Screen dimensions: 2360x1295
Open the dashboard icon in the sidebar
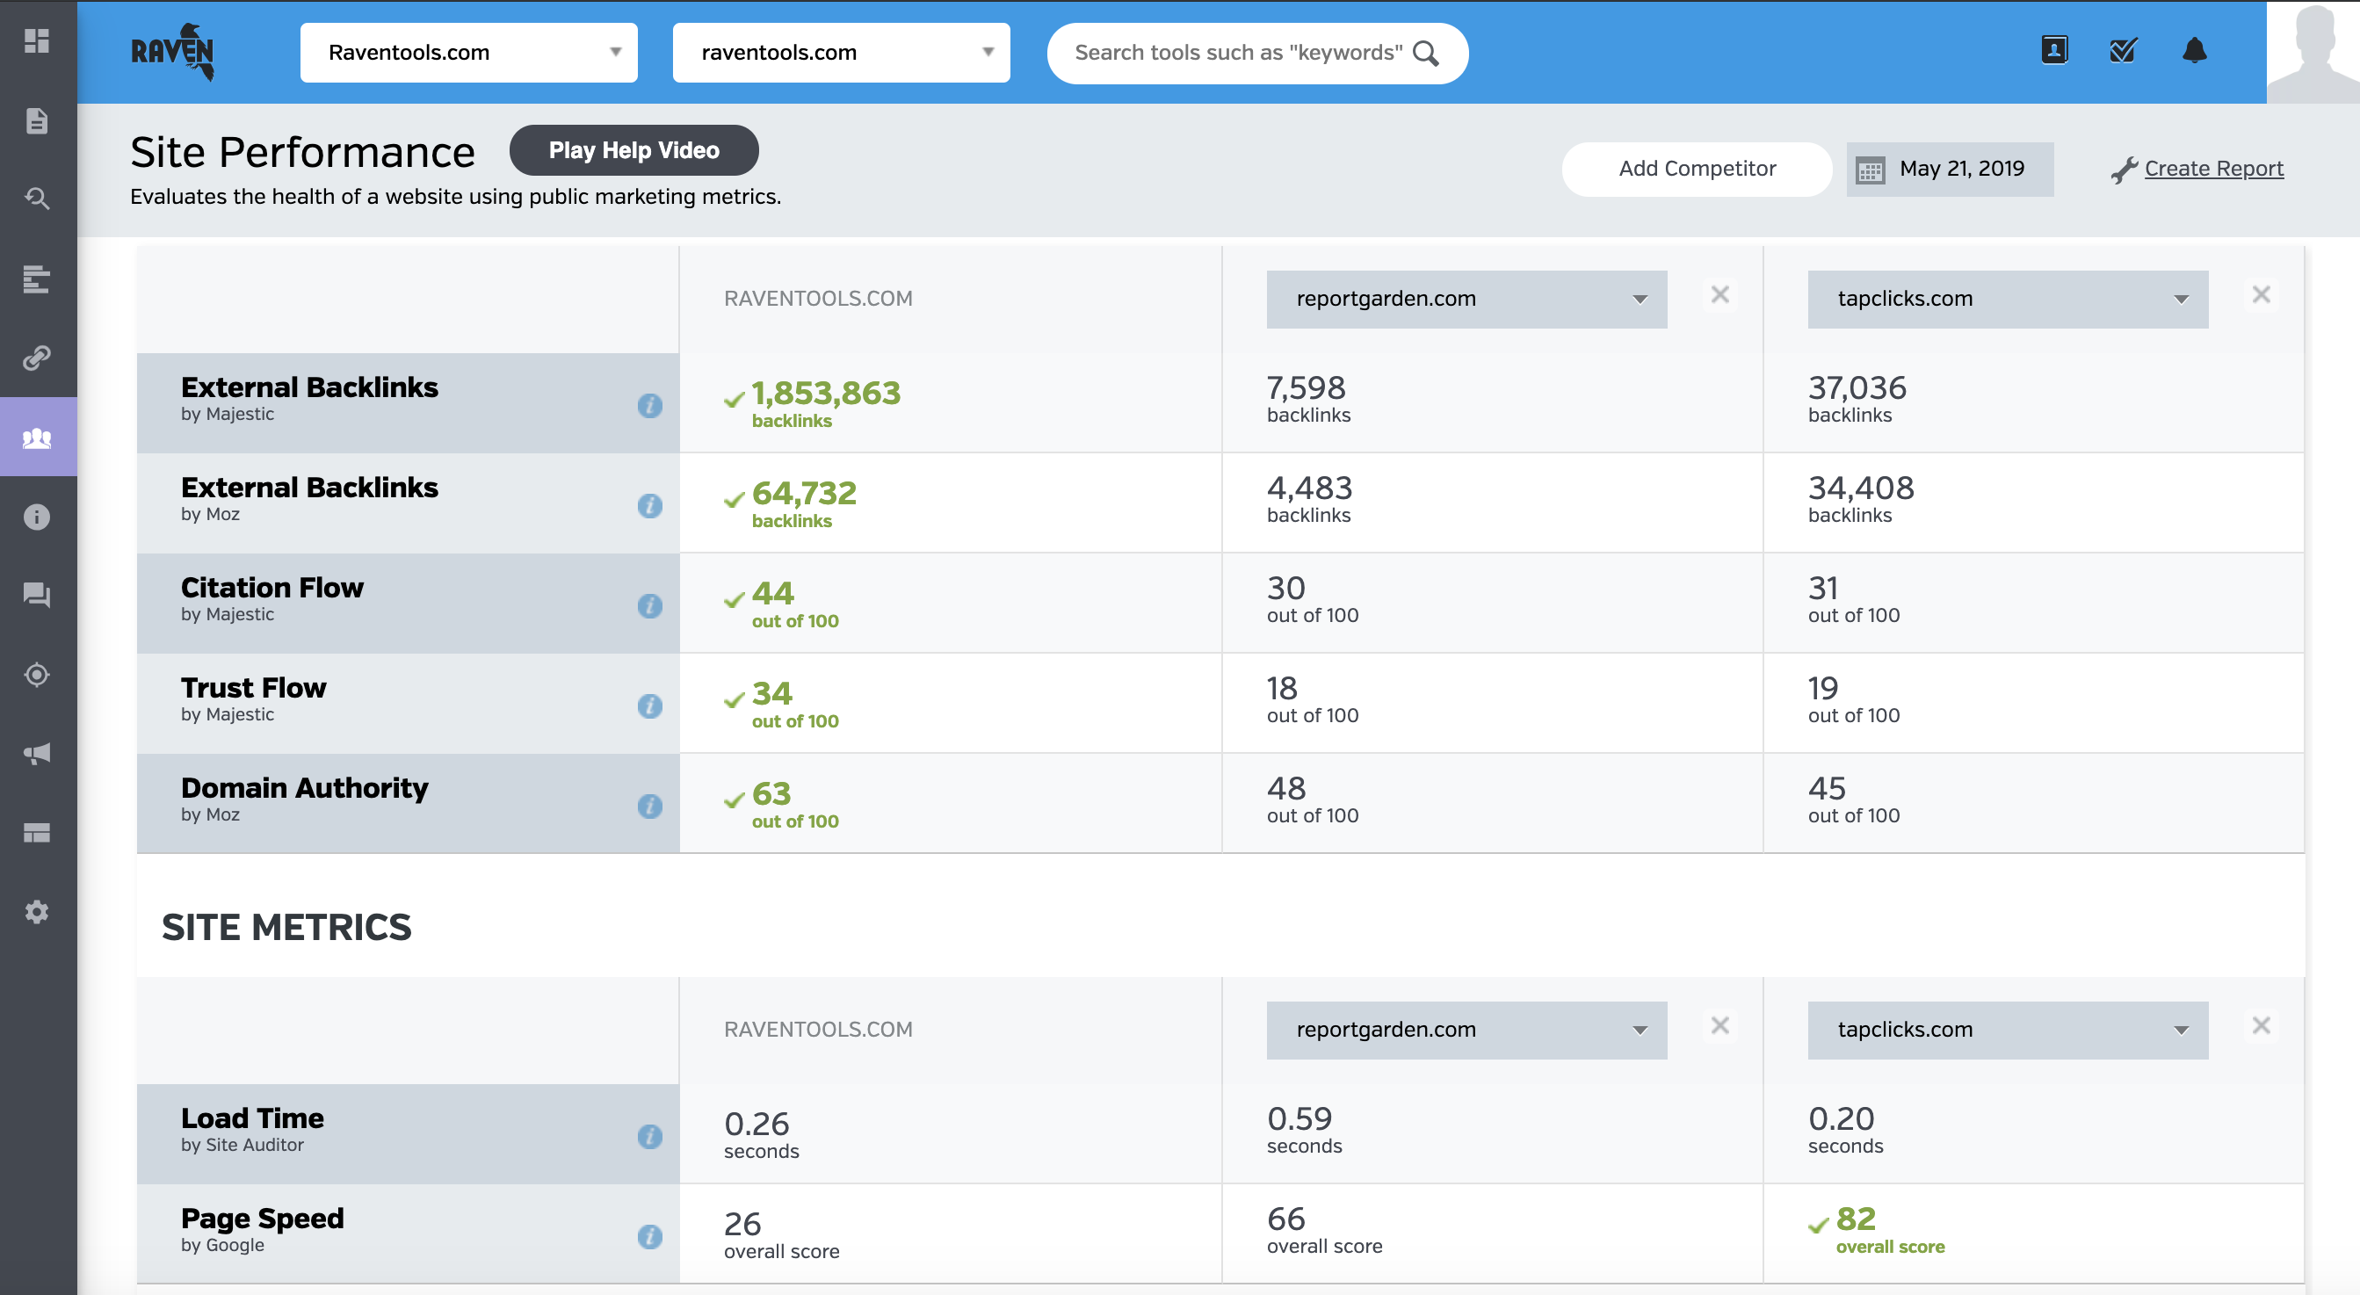pyautogui.click(x=38, y=41)
